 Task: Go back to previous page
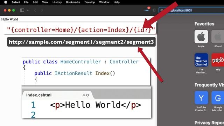coord(35,10)
